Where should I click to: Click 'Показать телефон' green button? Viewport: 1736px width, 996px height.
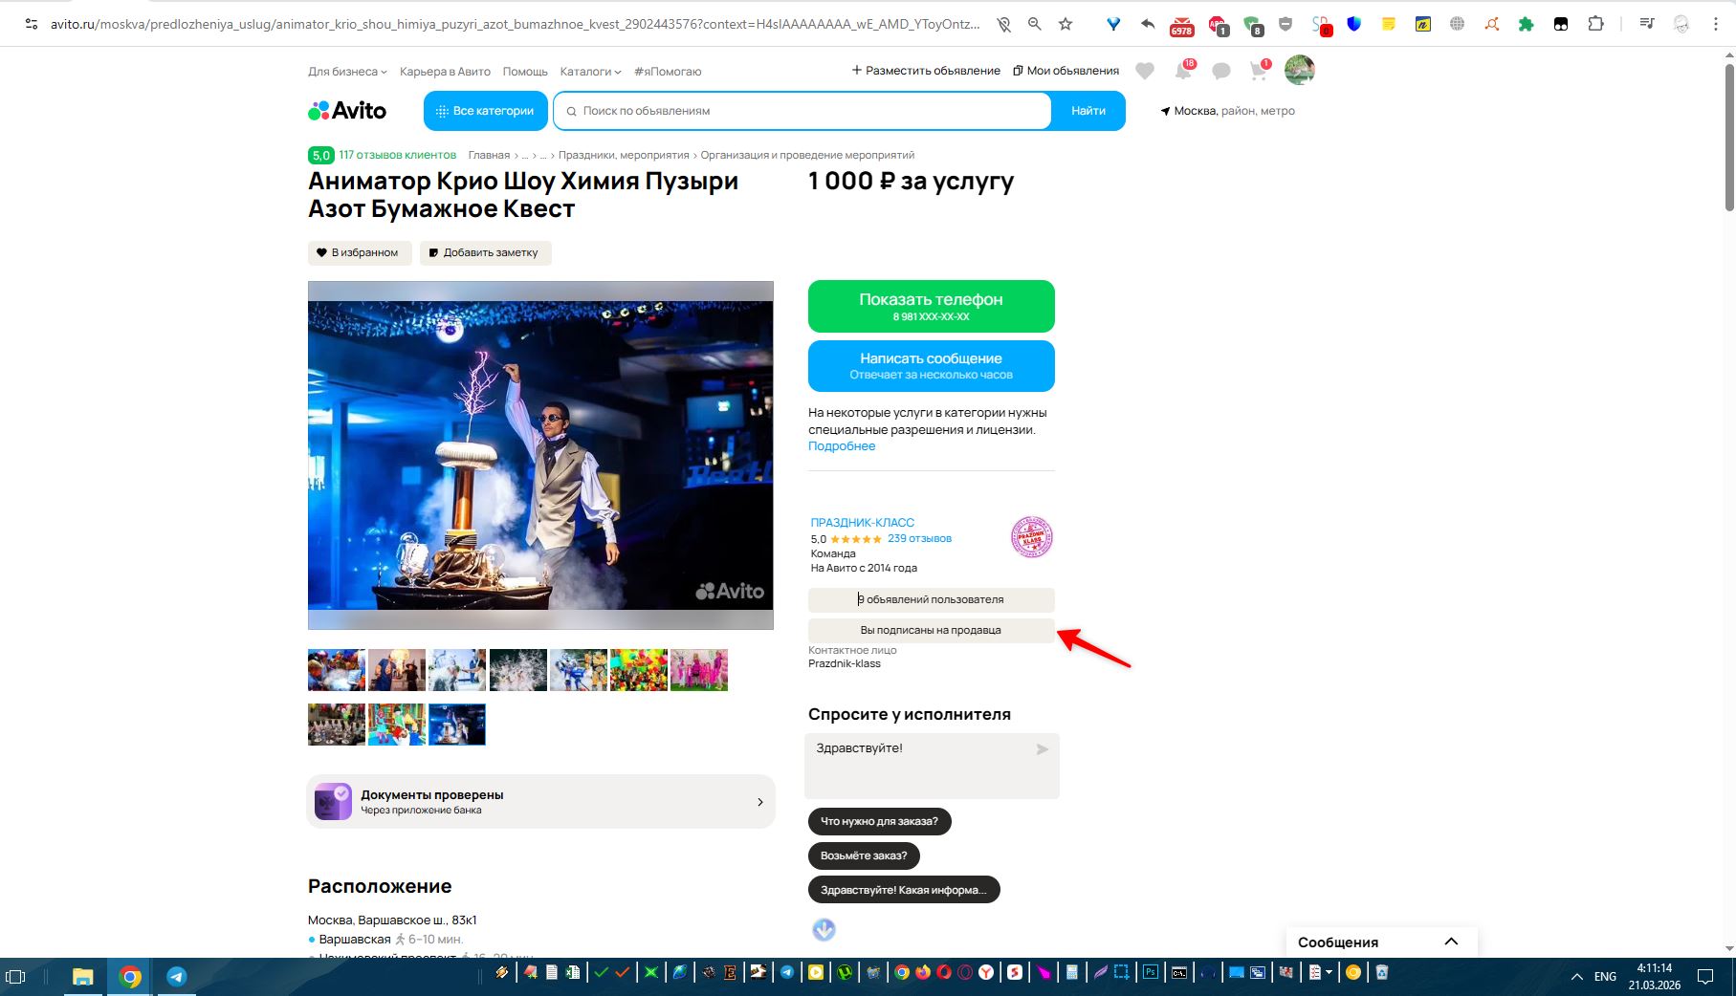[x=931, y=306]
